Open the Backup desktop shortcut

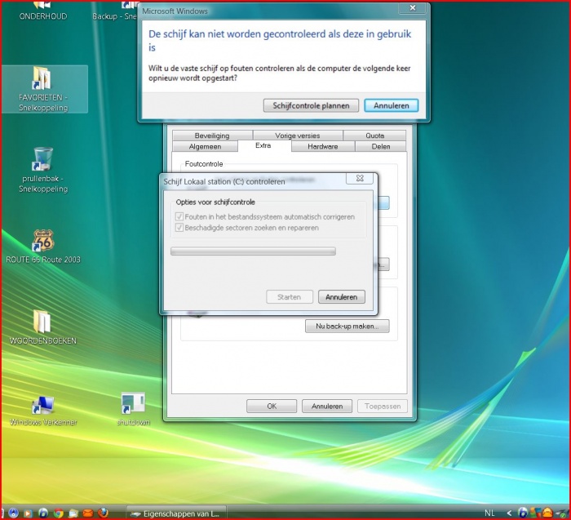(x=115, y=11)
